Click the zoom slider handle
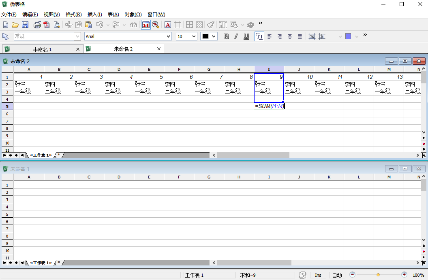Screen dimensions: 428x280 click(378, 275)
